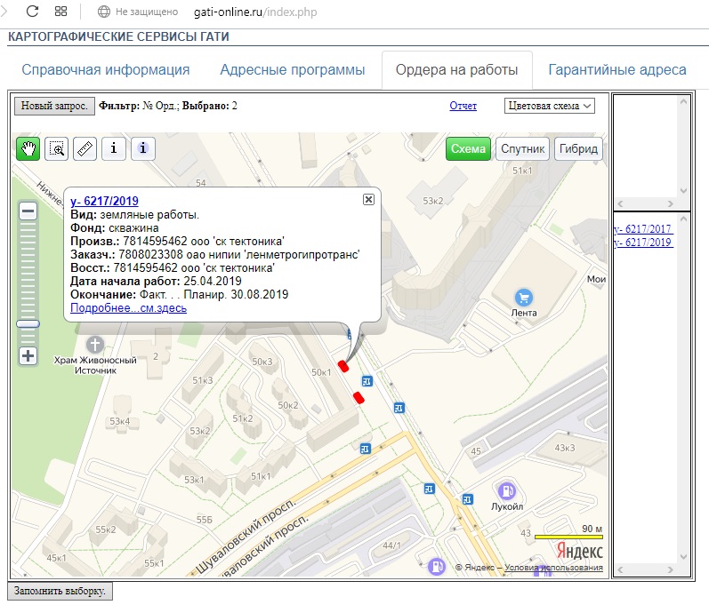Viewport: 709px width, 605px height.
Task: Click the Лента shopping cart map marker
Action: 525,298
